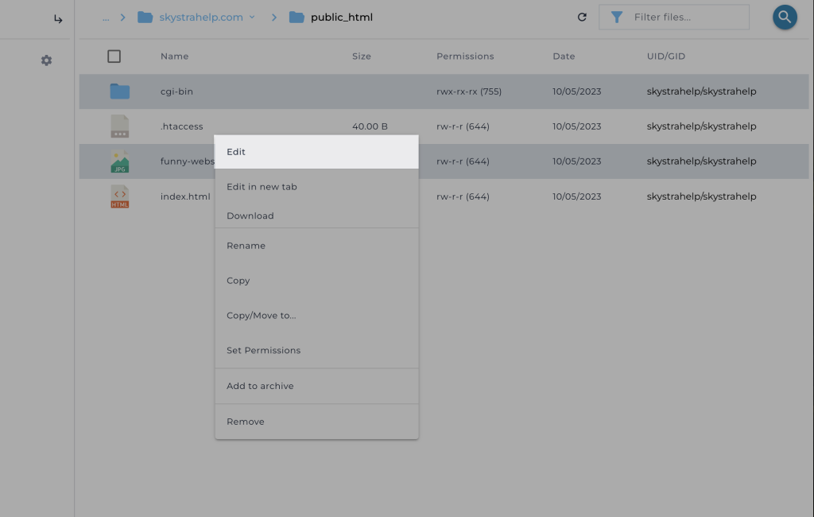Click the cgi-bin folder icon
The width and height of the screenshot is (814, 517).
coord(120,91)
